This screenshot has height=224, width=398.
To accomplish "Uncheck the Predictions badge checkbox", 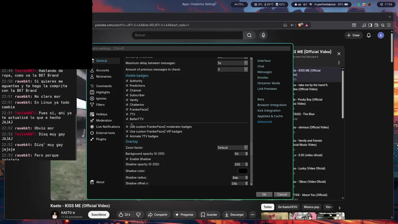I will coord(127,86).
